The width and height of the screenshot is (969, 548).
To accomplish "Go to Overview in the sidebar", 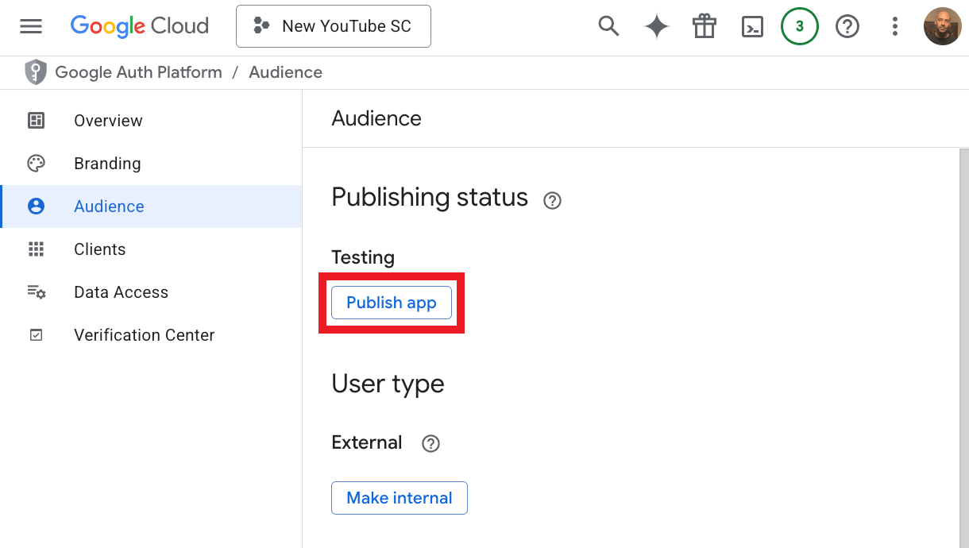I will (x=108, y=121).
